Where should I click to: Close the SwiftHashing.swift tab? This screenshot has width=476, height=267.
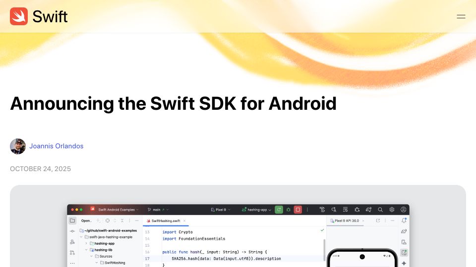(x=184, y=221)
